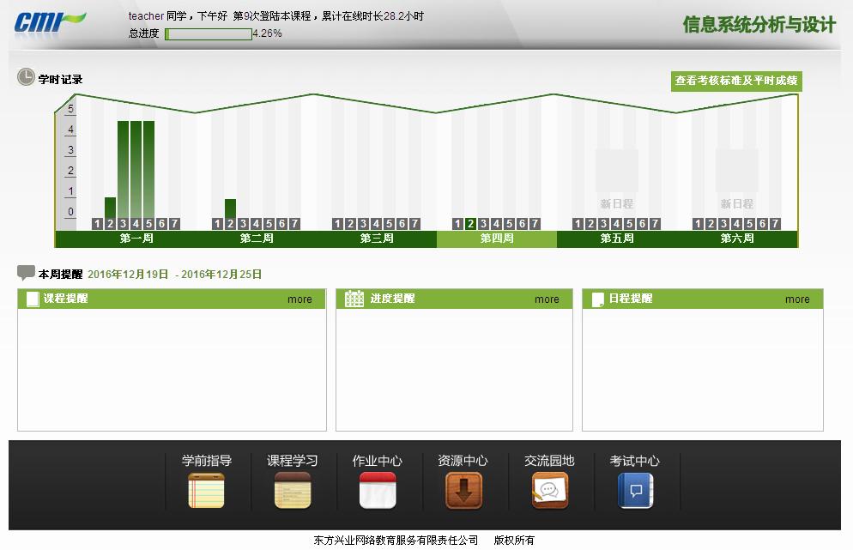Screen dimensions: 853x550
Task: Open the 资源中心 download icon
Action: [x=463, y=491]
